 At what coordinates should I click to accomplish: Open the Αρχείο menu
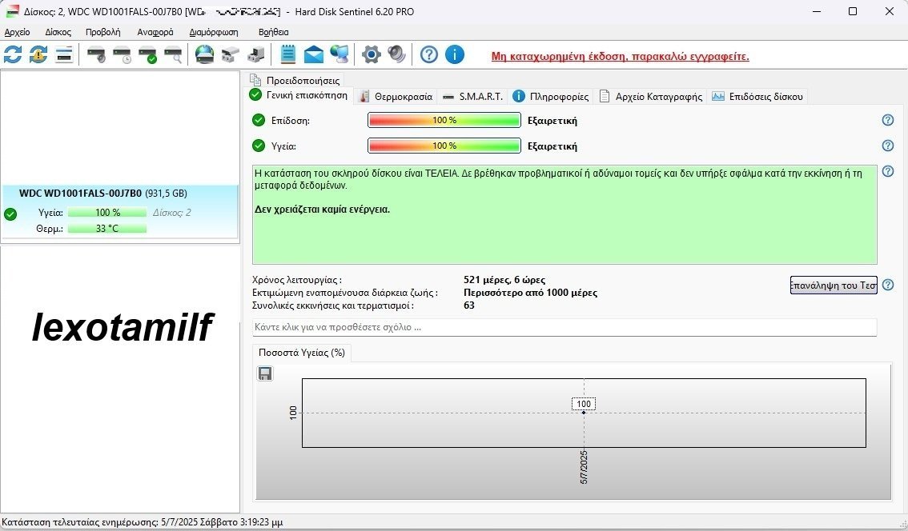point(18,33)
